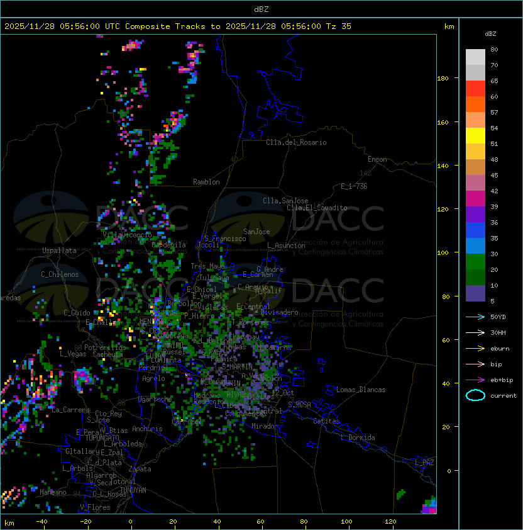Click the 'Manzano' map label
The width and height of the screenshot is (523, 530).
tap(53, 492)
